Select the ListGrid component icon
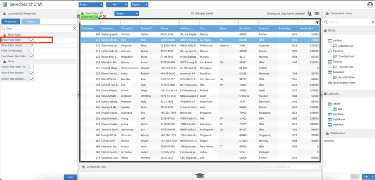Screen dimensions: 375x180 [x=330, y=41]
